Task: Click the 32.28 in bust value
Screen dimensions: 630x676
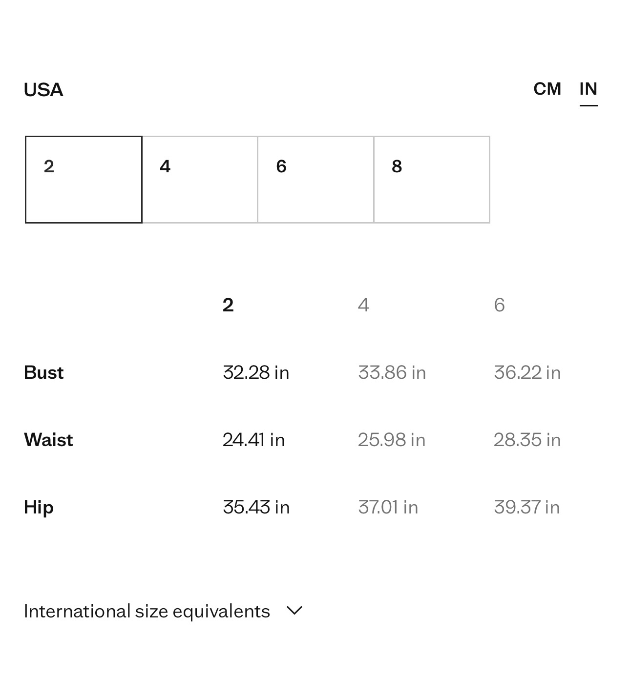Action: point(256,372)
